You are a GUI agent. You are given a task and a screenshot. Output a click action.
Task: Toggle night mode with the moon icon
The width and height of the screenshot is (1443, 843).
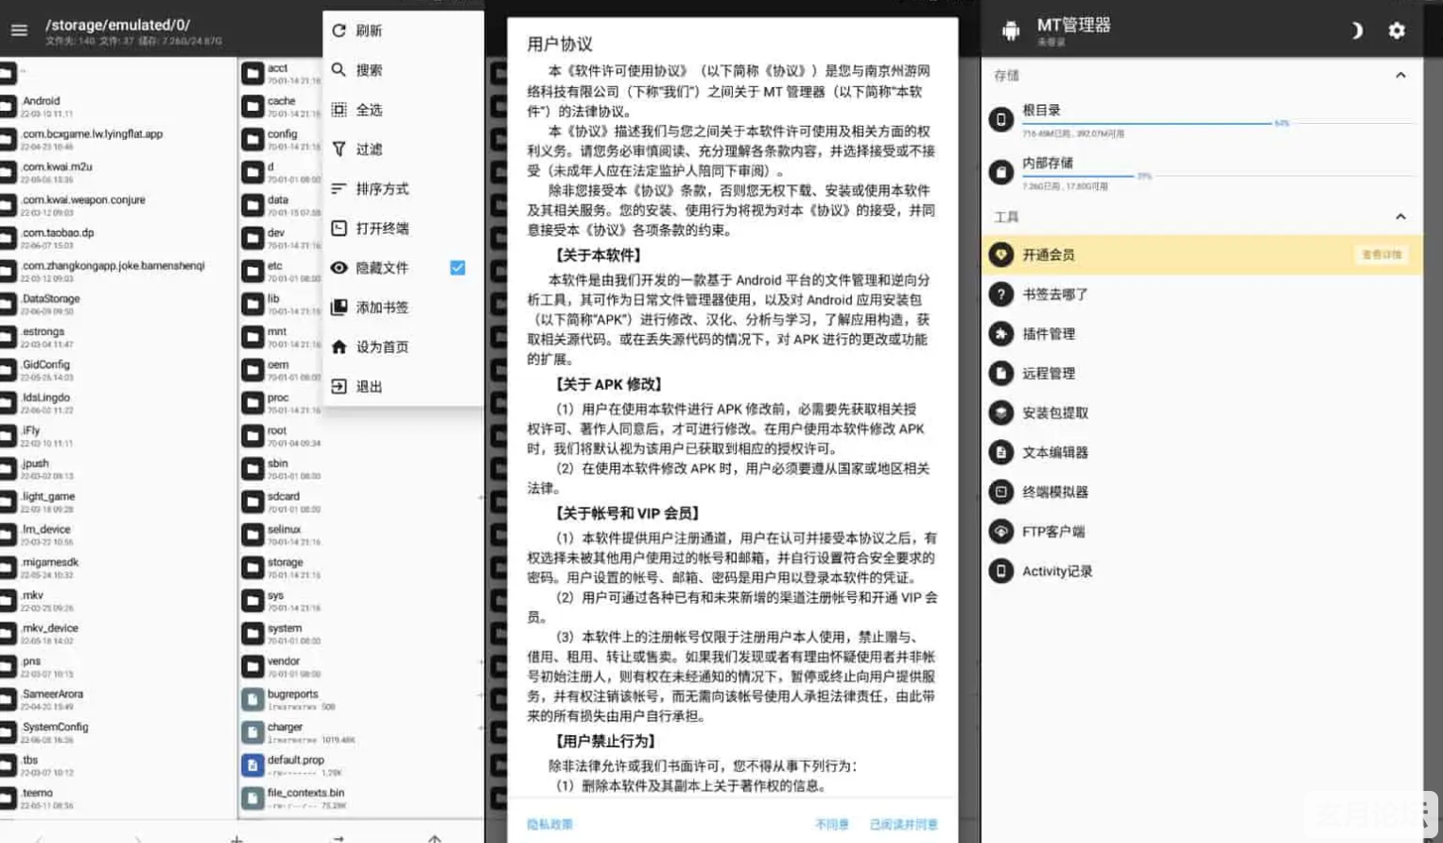[x=1357, y=30]
